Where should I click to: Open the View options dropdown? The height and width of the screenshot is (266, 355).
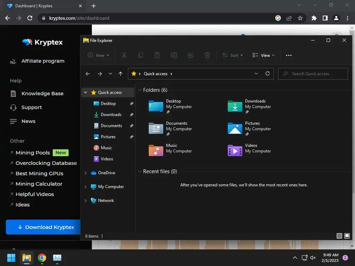(x=263, y=55)
